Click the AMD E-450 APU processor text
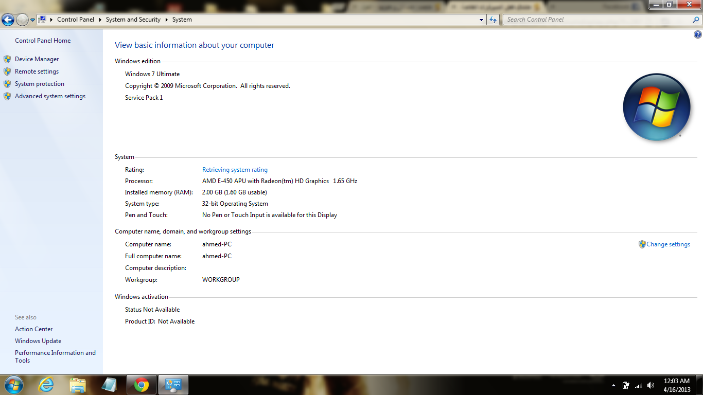 pos(279,181)
